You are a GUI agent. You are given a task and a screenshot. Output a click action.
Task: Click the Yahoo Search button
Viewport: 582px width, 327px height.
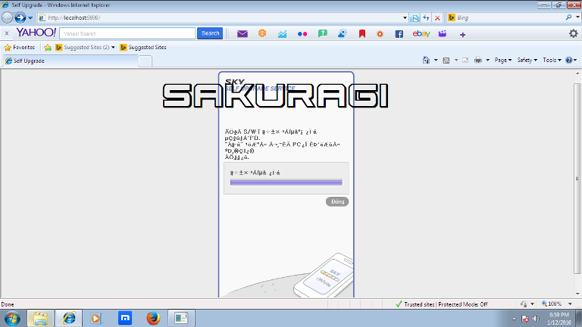coord(210,33)
